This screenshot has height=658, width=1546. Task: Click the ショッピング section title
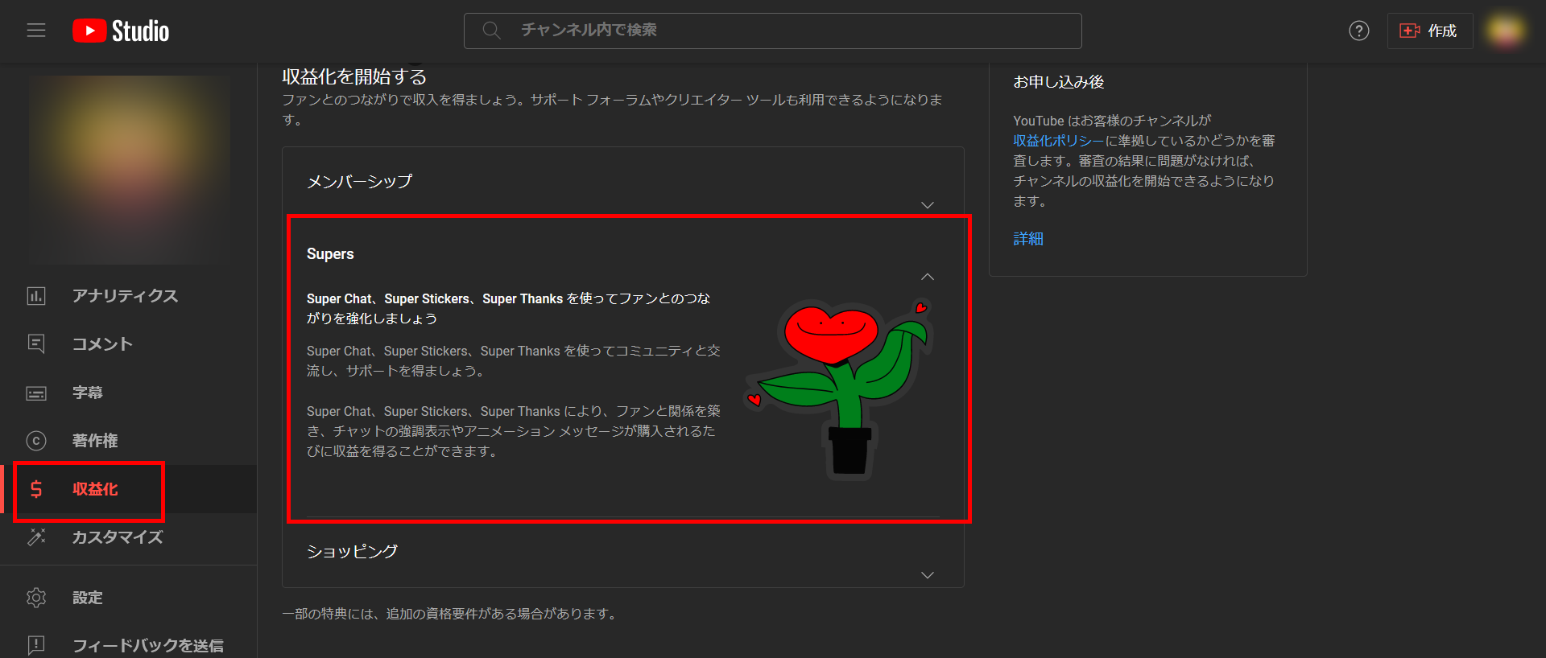click(x=352, y=552)
